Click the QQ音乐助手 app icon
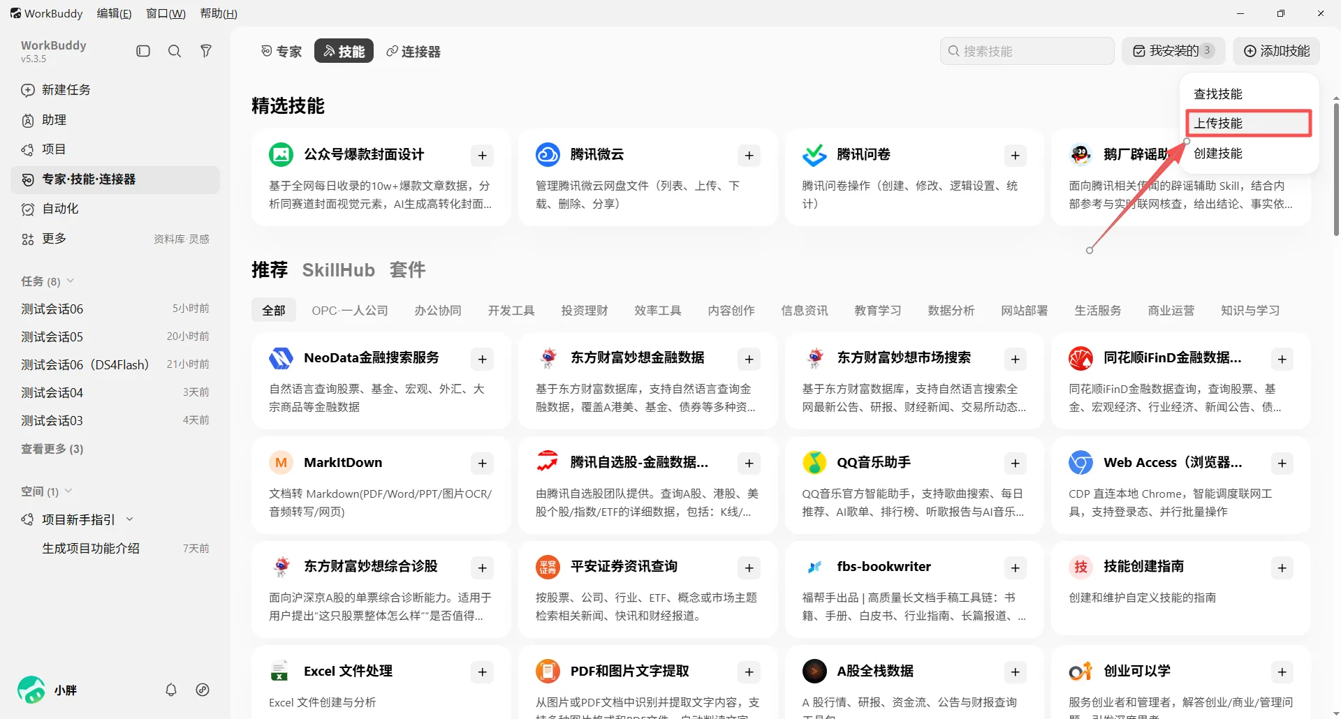The image size is (1341, 719). [x=814, y=462]
